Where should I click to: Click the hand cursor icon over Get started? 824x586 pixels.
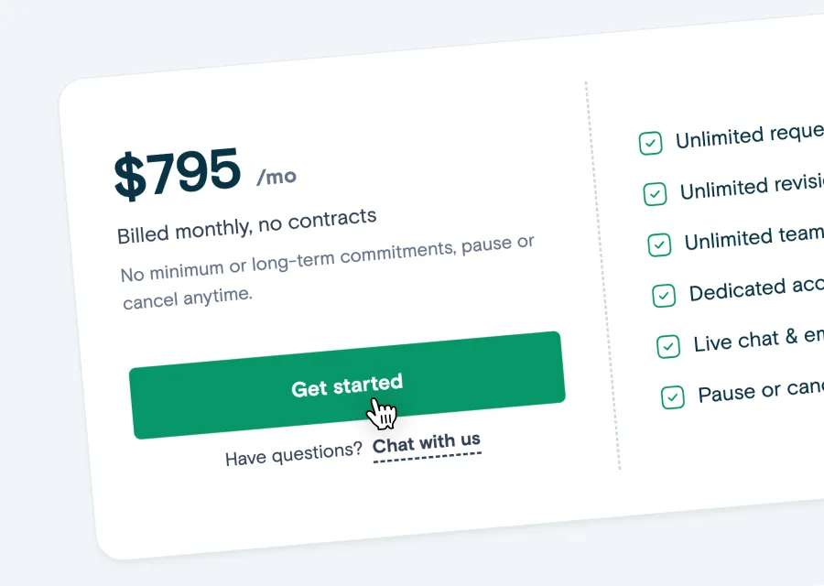tap(383, 414)
